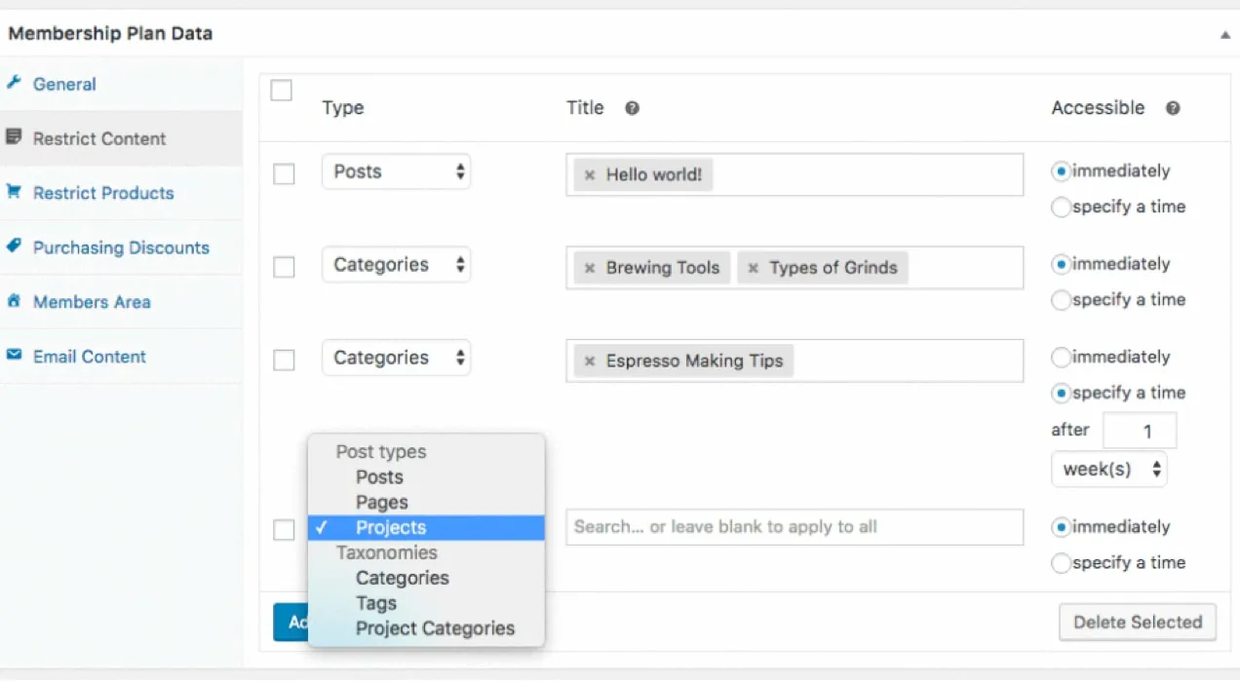1240x682 pixels.
Task: Click the General tab wrench icon
Action: coord(14,83)
